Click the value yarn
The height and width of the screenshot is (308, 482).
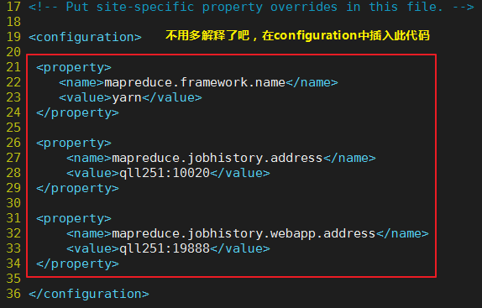[x=127, y=97]
